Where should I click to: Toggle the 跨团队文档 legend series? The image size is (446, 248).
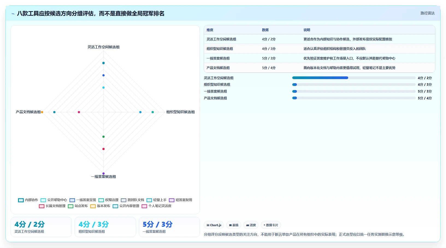[x=132, y=200]
